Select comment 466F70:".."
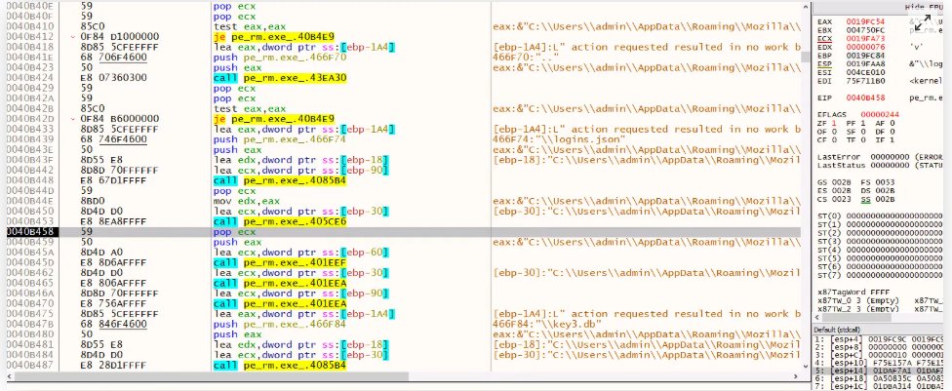 (524, 58)
